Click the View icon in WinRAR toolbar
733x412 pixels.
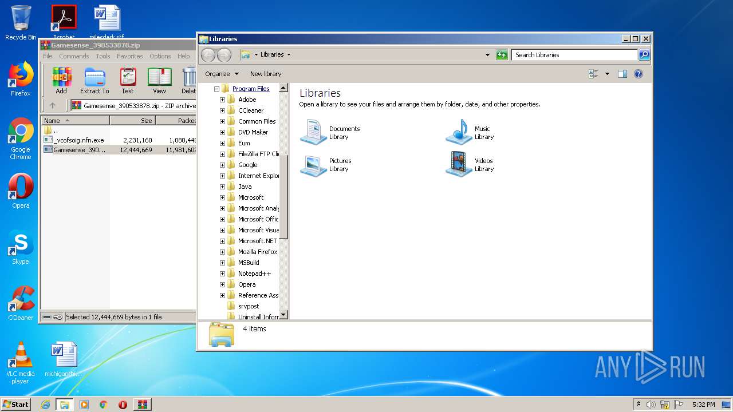[159, 81]
